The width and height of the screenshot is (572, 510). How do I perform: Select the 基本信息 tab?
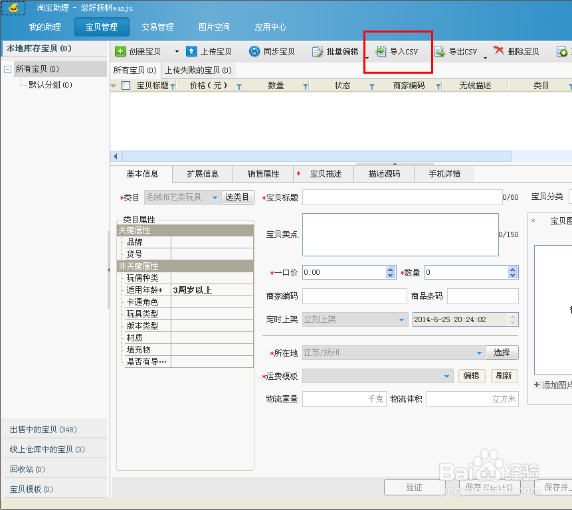click(142, 174)
